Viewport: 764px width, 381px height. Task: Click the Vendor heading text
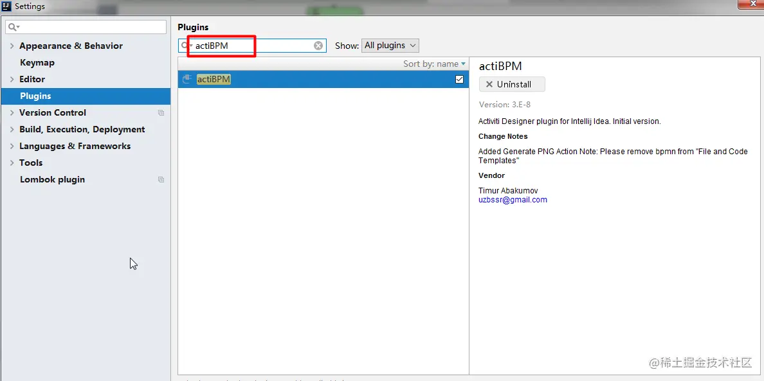[x=491, y=175]
